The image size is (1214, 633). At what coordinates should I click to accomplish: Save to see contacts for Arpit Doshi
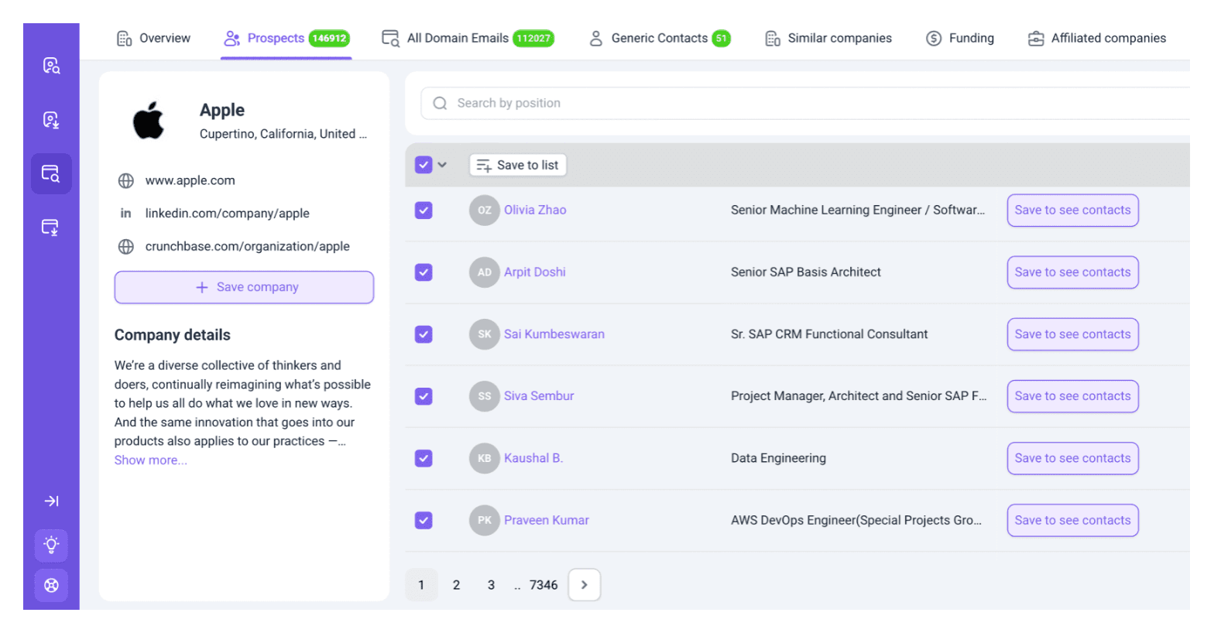coord(1072,272)
